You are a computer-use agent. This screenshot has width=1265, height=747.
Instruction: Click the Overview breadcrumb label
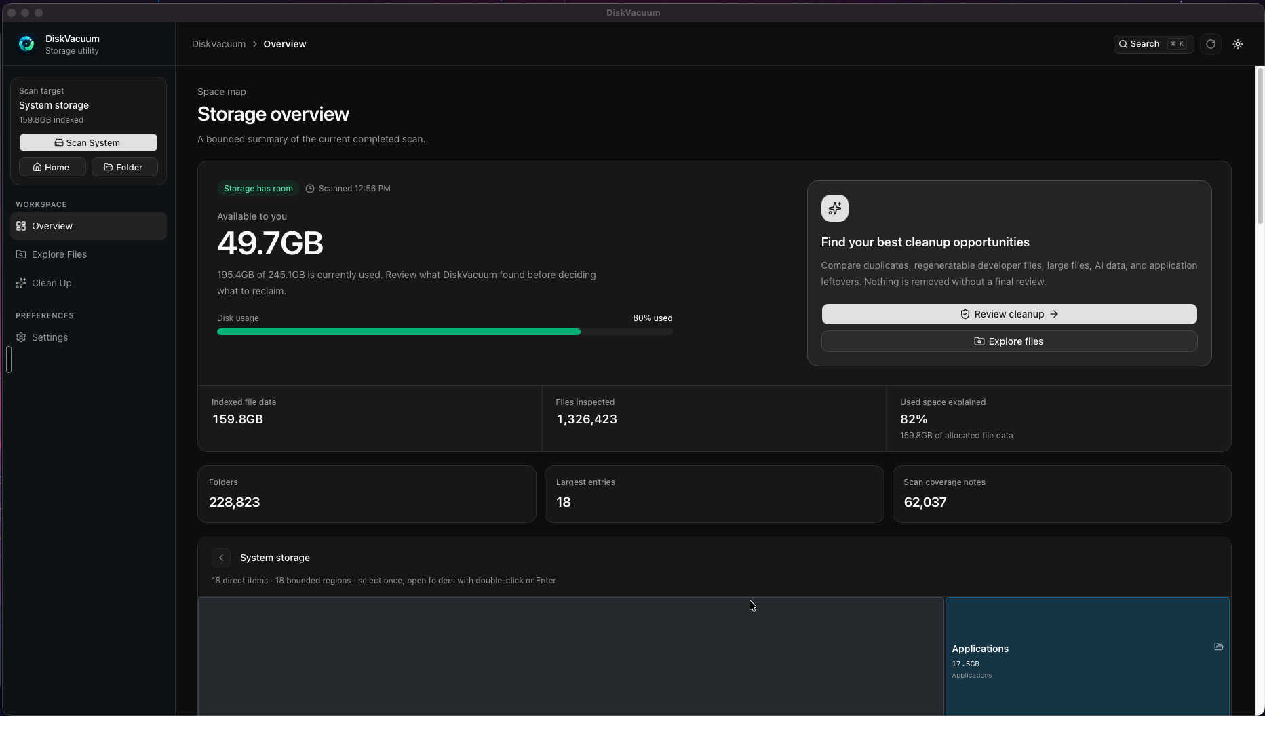click(285, 44)
